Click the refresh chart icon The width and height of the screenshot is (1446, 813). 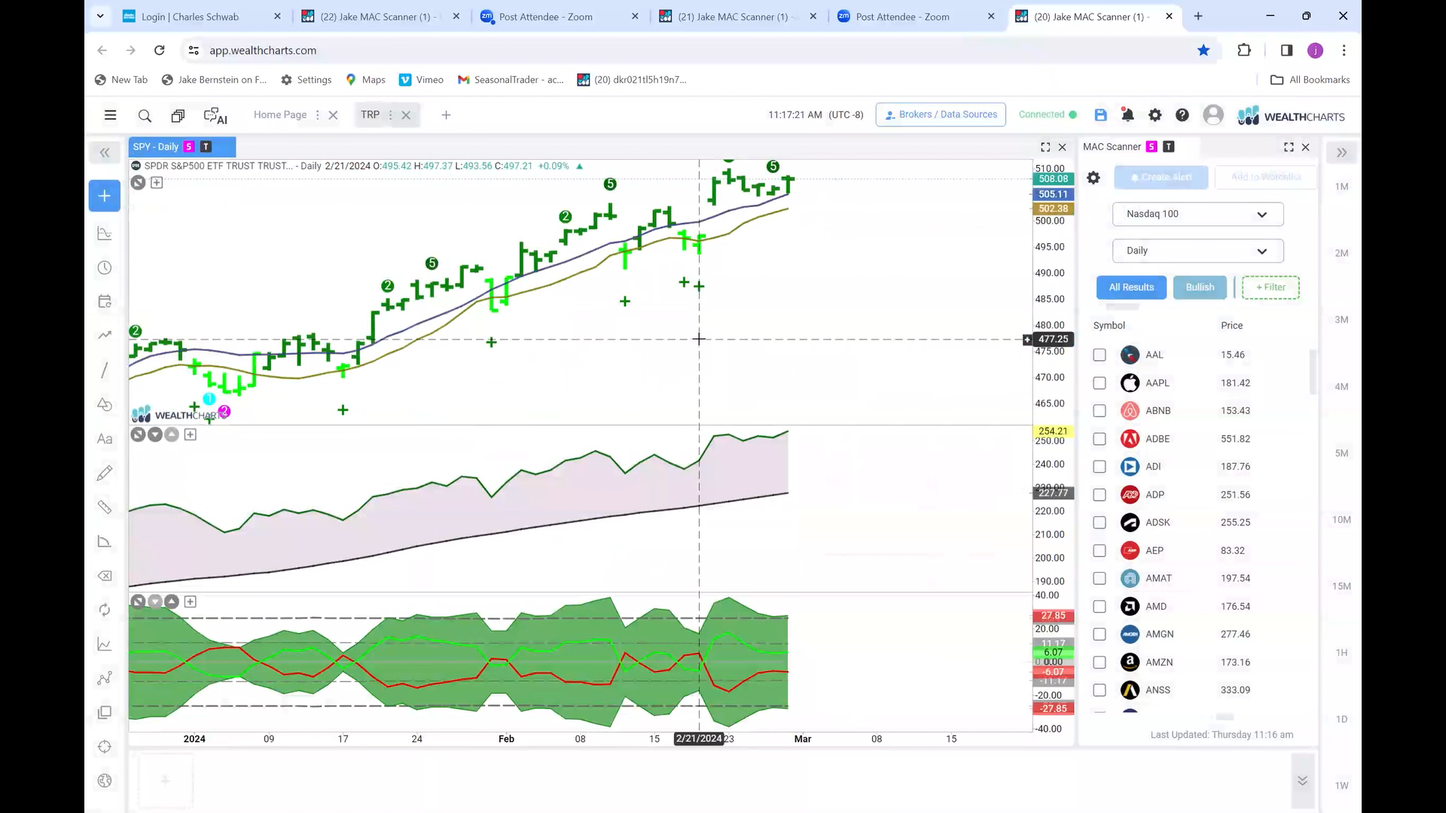pos(105,610)
